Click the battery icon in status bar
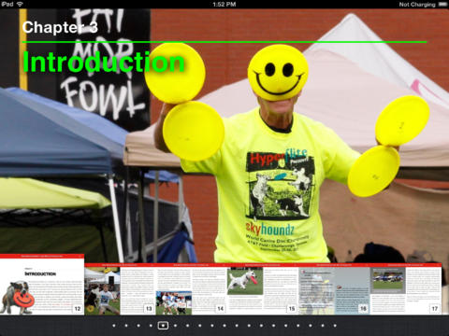The width and height of the screenshot is (449, 336). [x=442, y=5]
